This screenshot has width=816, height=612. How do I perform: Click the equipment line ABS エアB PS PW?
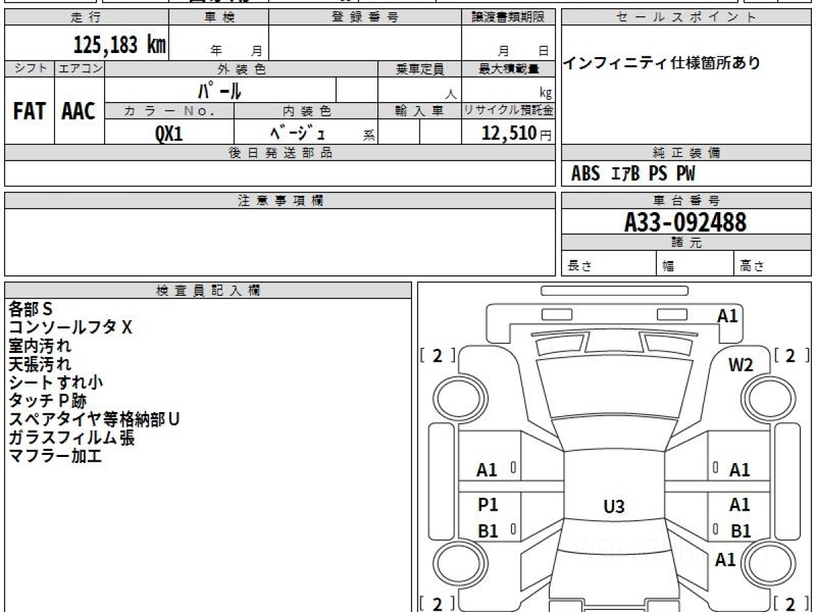[x=633, y=175]
